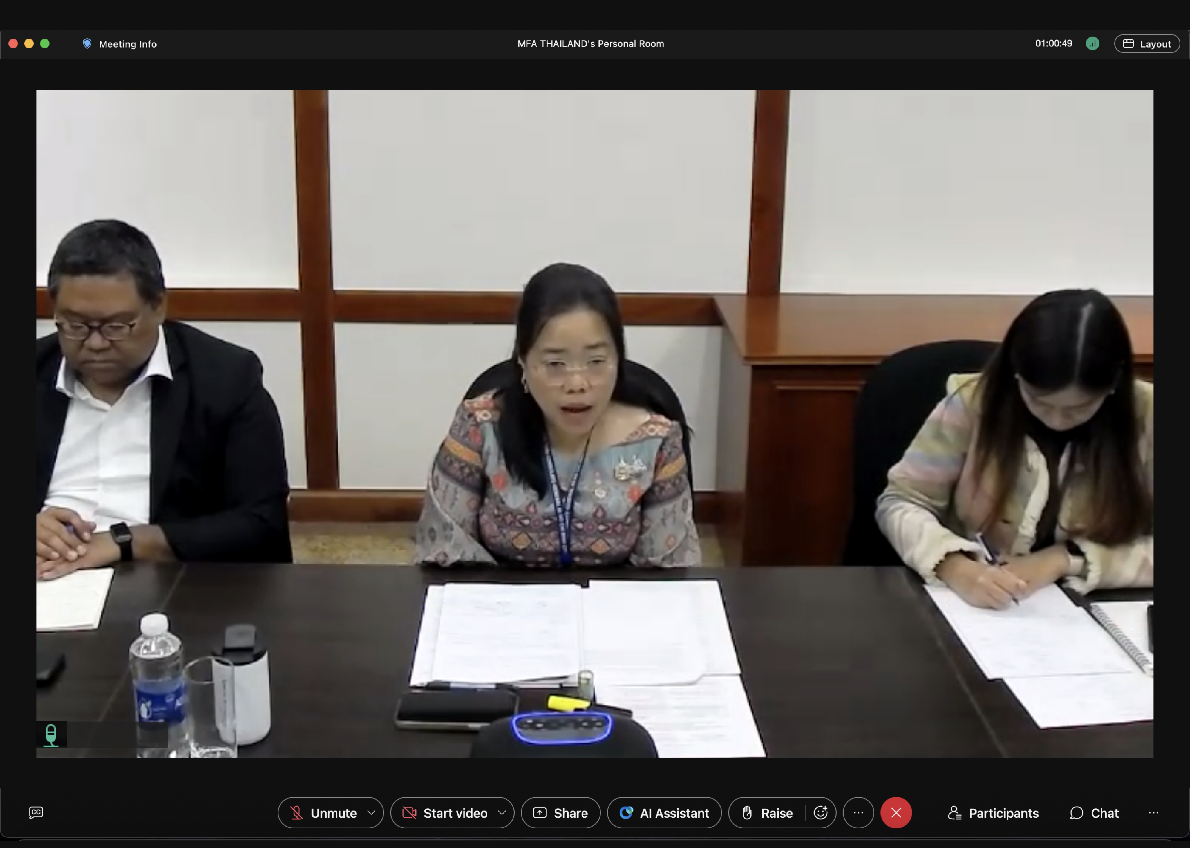
Task: Click the far-right overflow dots icon
Action: 1154,813
